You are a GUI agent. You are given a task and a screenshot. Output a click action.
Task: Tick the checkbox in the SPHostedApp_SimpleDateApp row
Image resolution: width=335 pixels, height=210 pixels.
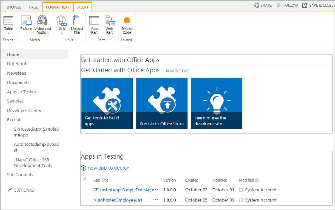click(x=241, y=190)
